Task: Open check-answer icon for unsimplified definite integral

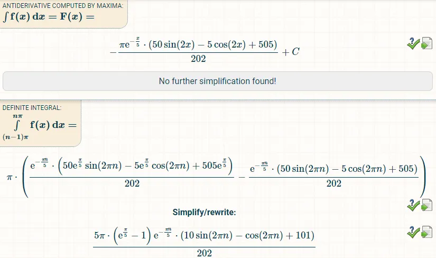Action: (413, 206)
